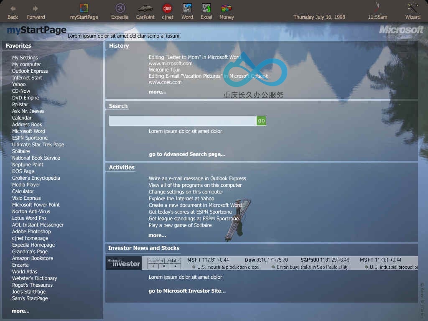Launch Expedia from the top toolbar
The height and width of the screenshot is (321, 428).
(120, 8)
